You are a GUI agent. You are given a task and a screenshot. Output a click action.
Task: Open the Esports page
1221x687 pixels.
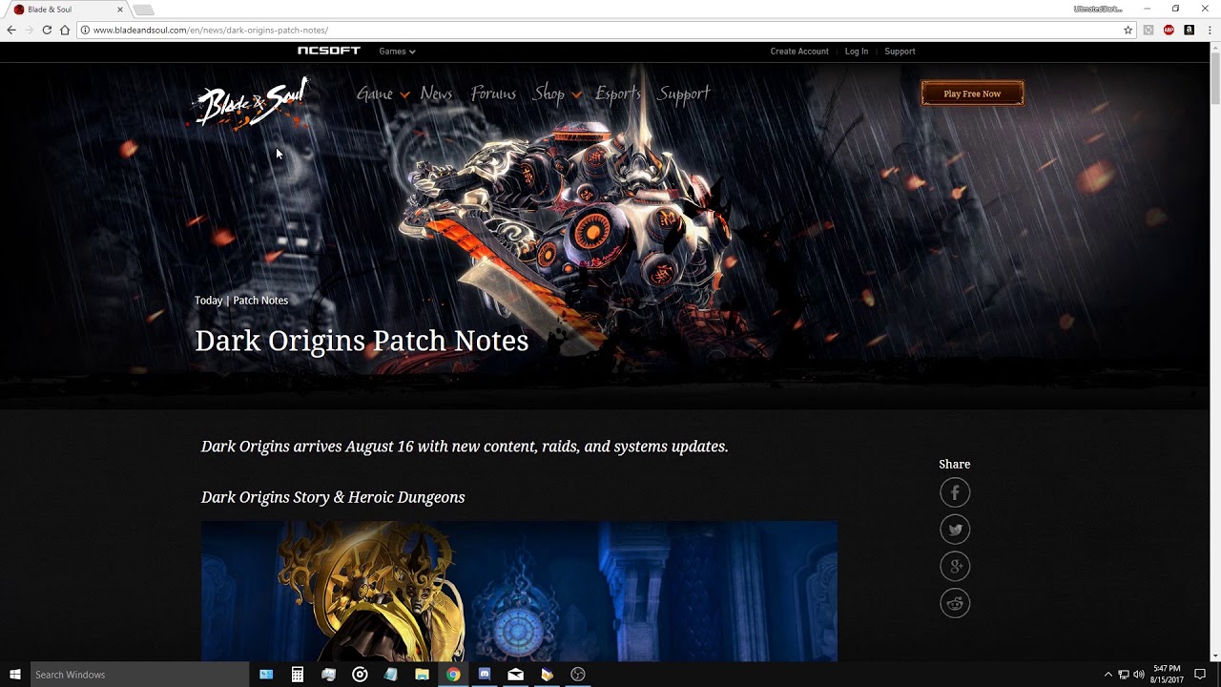click(x=618, y=94)
